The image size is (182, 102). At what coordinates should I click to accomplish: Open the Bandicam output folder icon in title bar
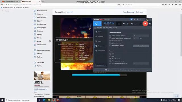(134, 19)
